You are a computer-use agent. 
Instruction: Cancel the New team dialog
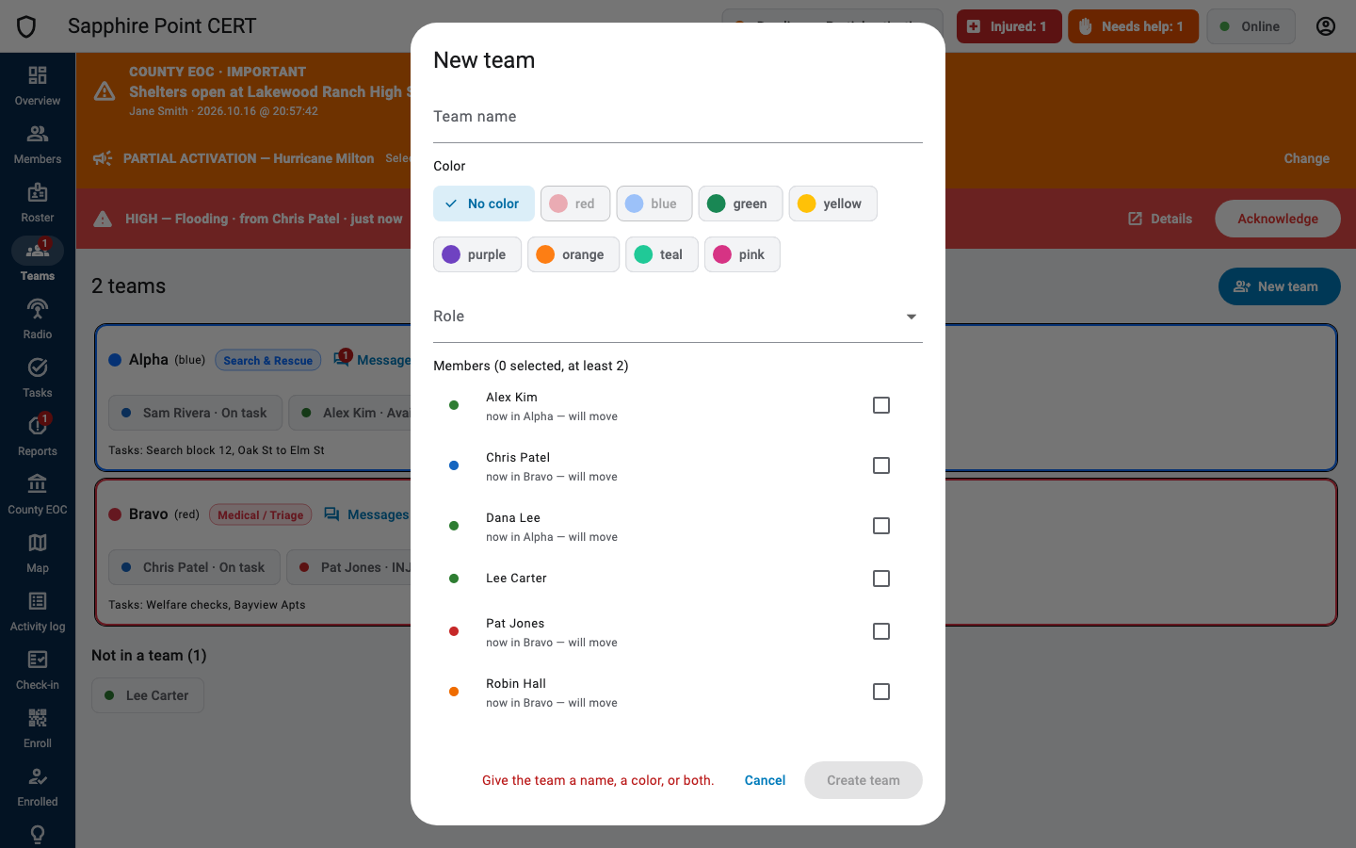(x=765, y=780)
